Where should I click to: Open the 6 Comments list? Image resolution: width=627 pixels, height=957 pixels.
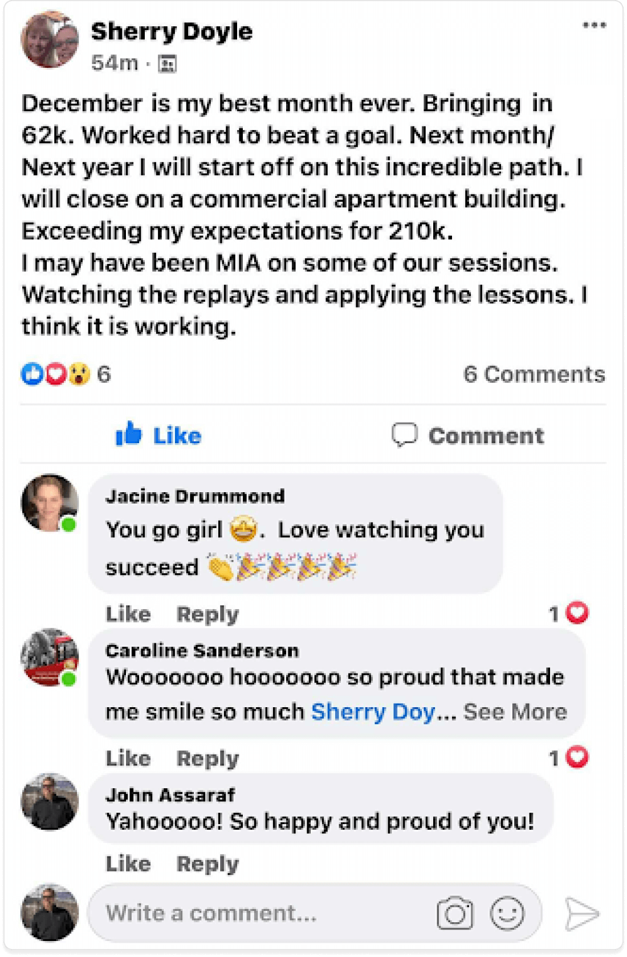pos(534,374)
